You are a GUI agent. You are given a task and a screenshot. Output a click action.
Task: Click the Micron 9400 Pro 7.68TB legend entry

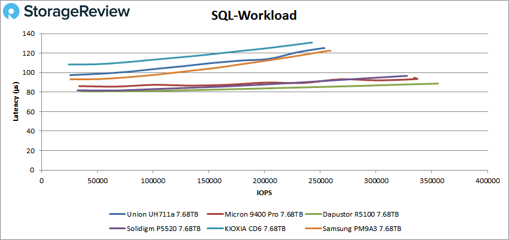pyautogui.click(x=256, y=214)
